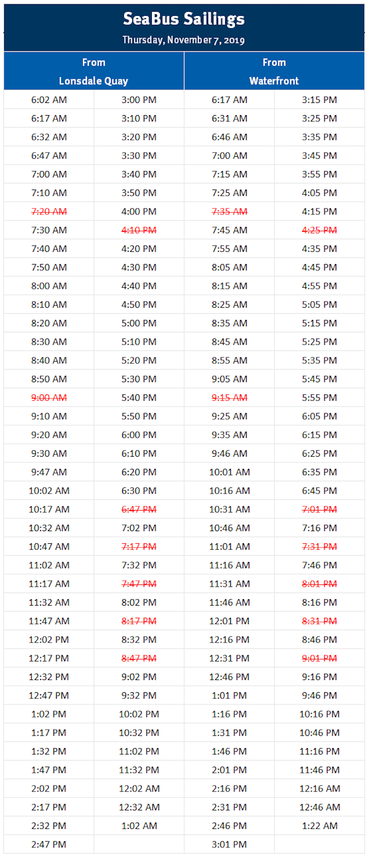Click the 6:45 PM sailing time
369x859 pixels.
click(319, 490)
